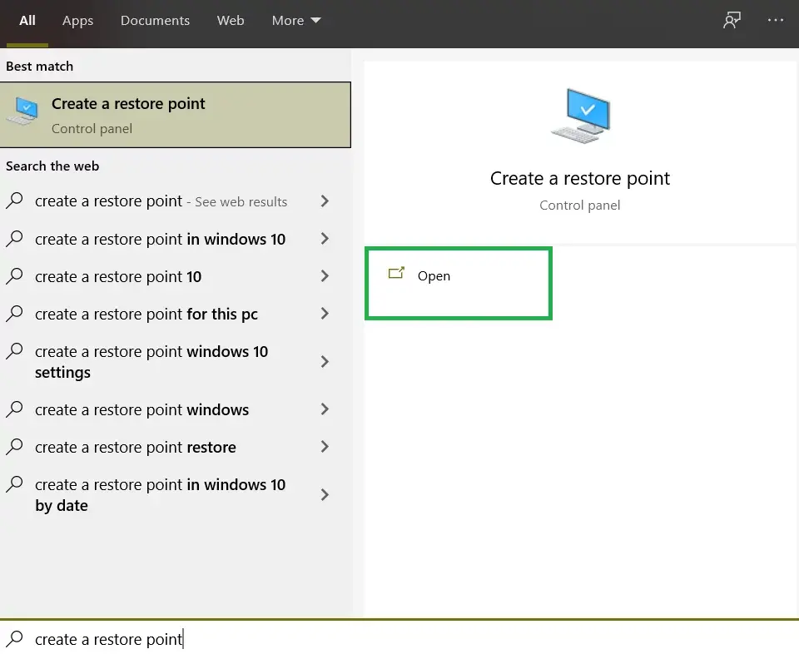Expand arrow next to 'restore point 10' suggestion
The height and width of the screenshot is (654, 799).
tap(325, 276)
